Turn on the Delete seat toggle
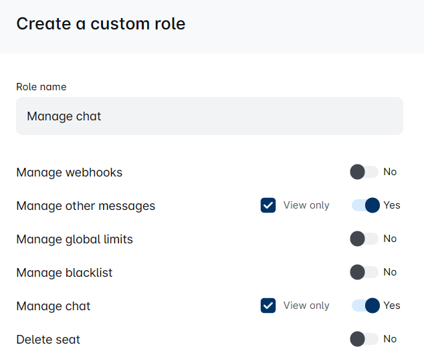 click(x=364, y=339)
